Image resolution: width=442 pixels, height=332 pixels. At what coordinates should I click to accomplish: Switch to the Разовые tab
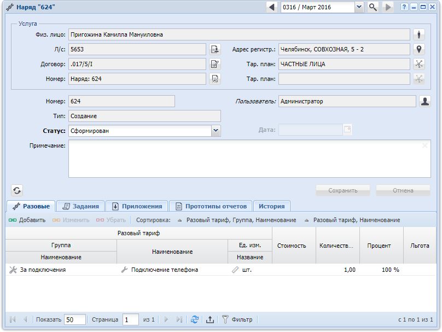click(x=31, y=206)
